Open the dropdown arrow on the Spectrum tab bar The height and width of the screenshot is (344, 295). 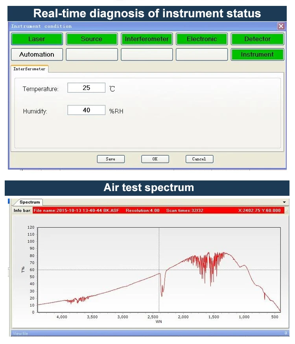coord(284,202)
